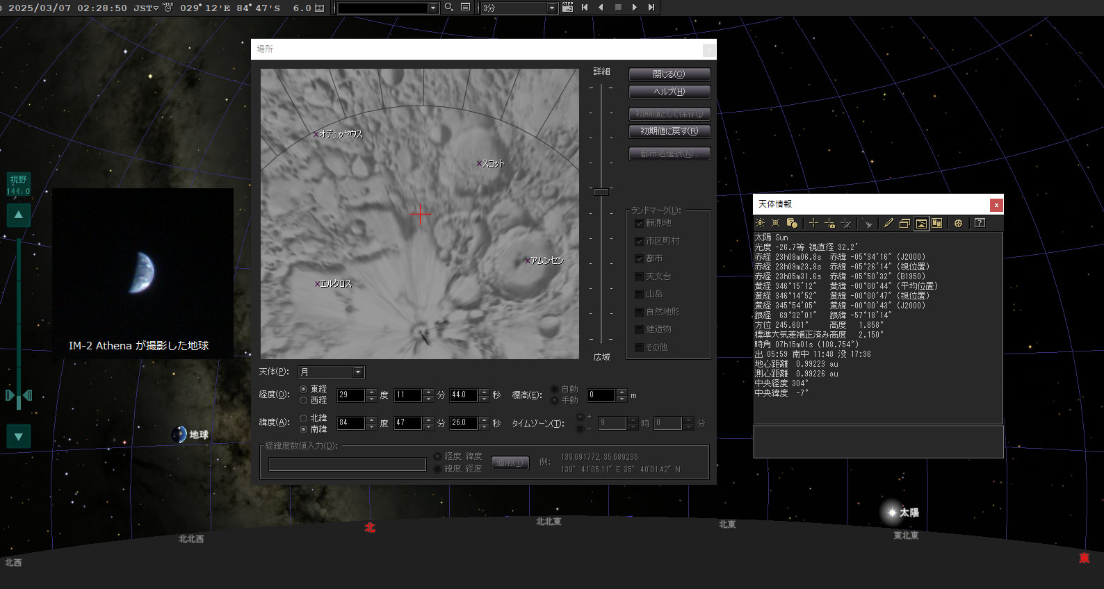Click the second sun-like icon in 天体情報 toolbar
The image size is (1104, 589).
775,223
